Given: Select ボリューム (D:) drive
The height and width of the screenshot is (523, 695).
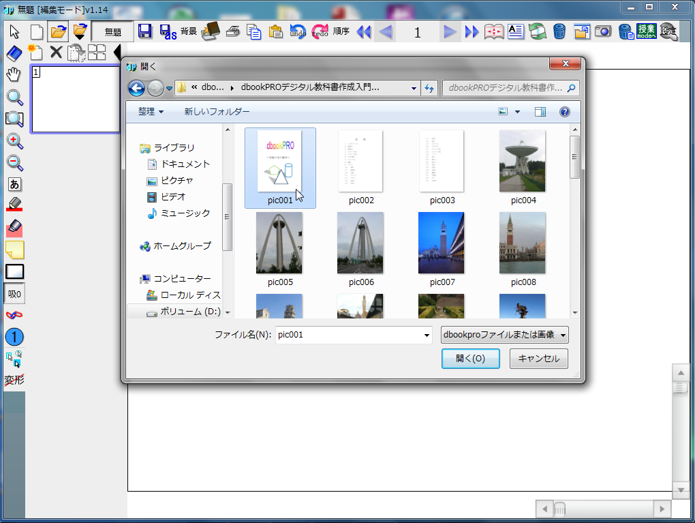Looking at the screenshot, I should (x=183, y=312).
